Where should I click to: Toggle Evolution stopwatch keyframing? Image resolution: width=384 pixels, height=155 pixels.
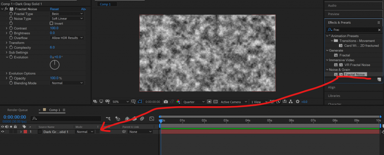click(x=11, y=57)
